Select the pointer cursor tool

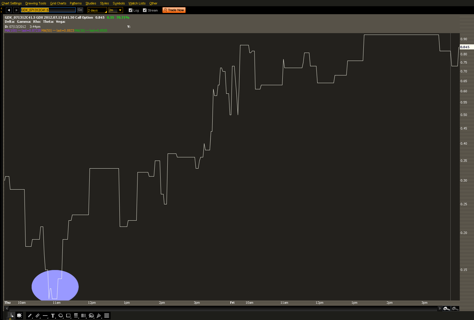(12, 316)
